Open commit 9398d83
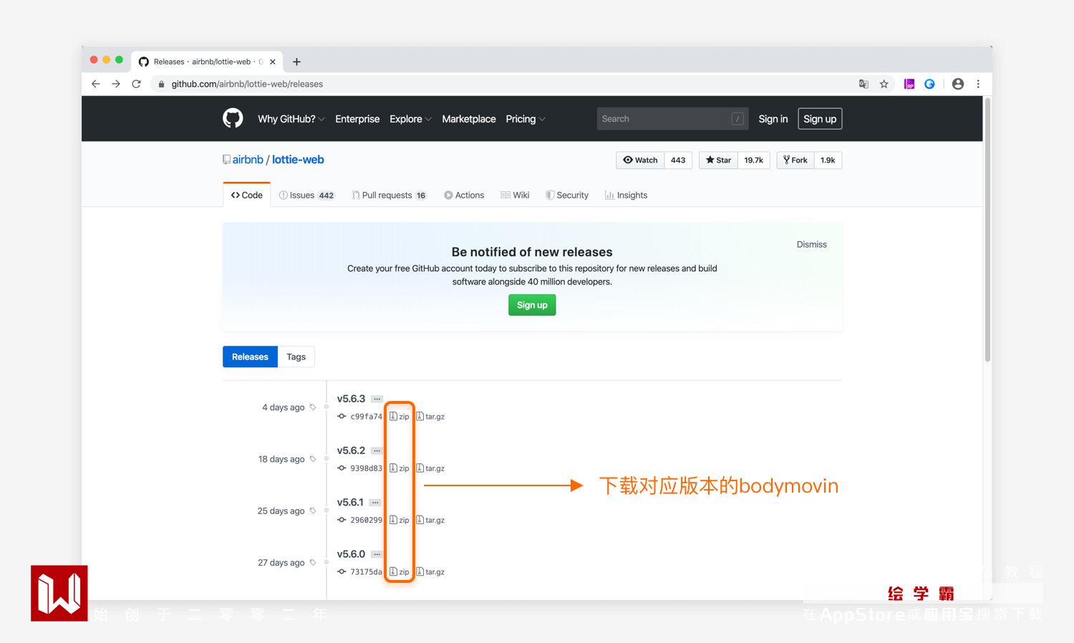1074x643 pixels. 366,468
